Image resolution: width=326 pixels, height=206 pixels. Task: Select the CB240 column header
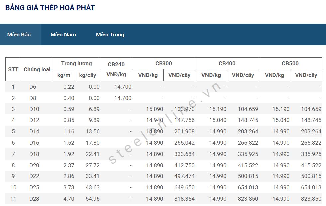116,69
